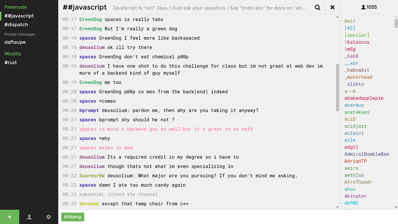
Task: Select the Freenode network heading
Action: coord(15,7)
